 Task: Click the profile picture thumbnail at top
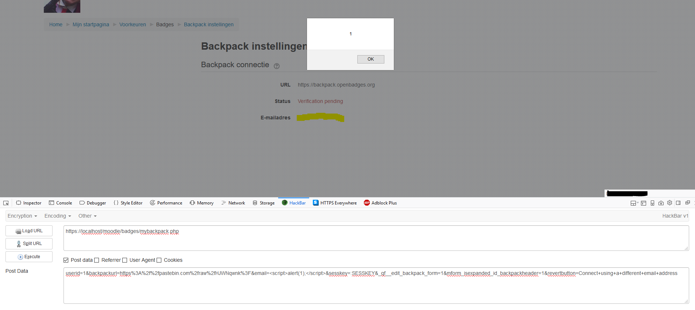tap(62, 6)
